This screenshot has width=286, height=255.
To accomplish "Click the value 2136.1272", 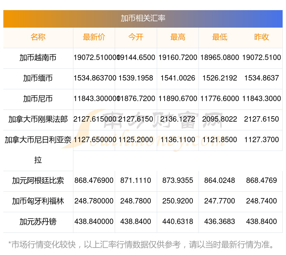I will point(178,119).
